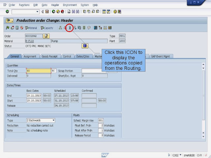Click the Find binoculars icon
Image resolution: width=211 pixels, height=158 pixels.
pyautogui.click(x=73, y=12)
